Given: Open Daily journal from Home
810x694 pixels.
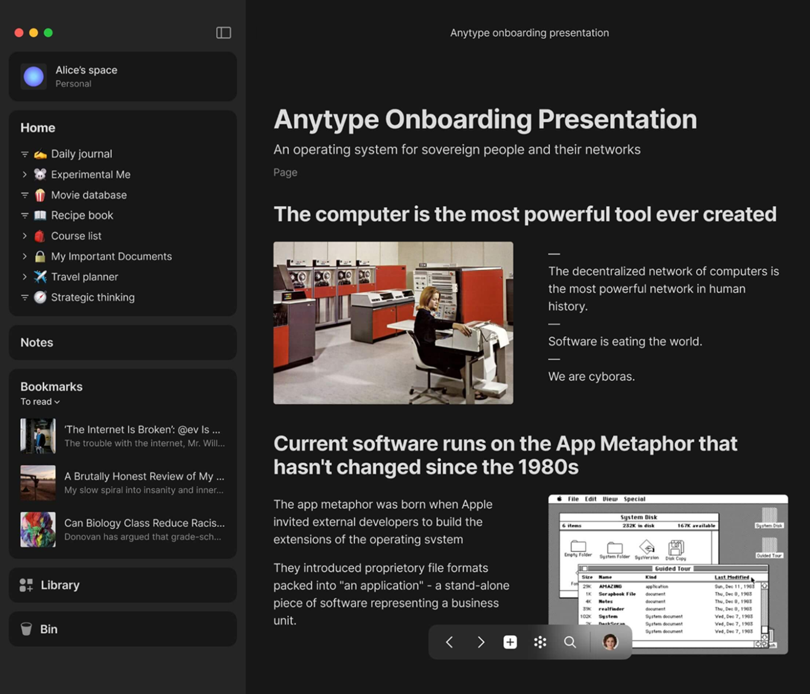Looking at the screenshot, I should pyautogui.click(x=82, y=154).
